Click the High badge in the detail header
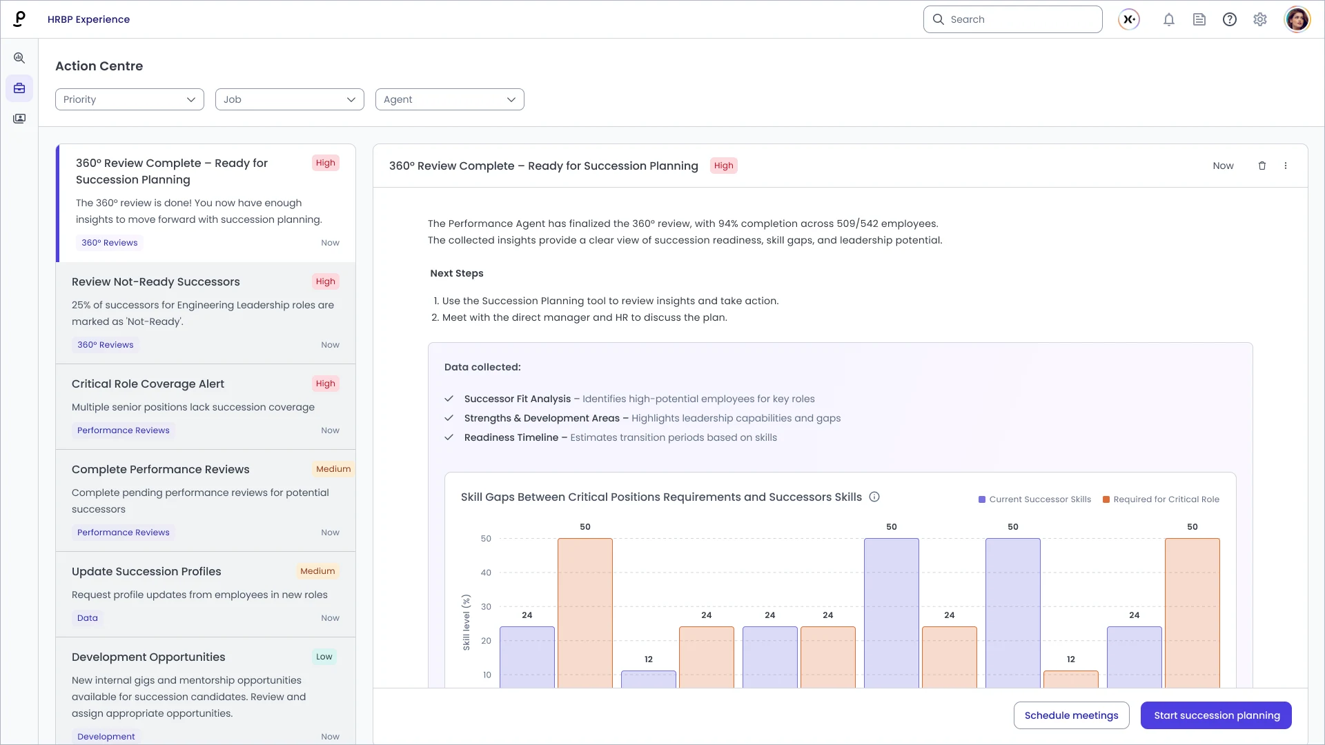The image size is (1325, 745). (x=724, y=166)
